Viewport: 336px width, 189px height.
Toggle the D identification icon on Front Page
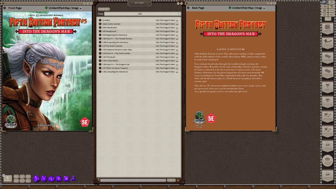pos(46,8)
